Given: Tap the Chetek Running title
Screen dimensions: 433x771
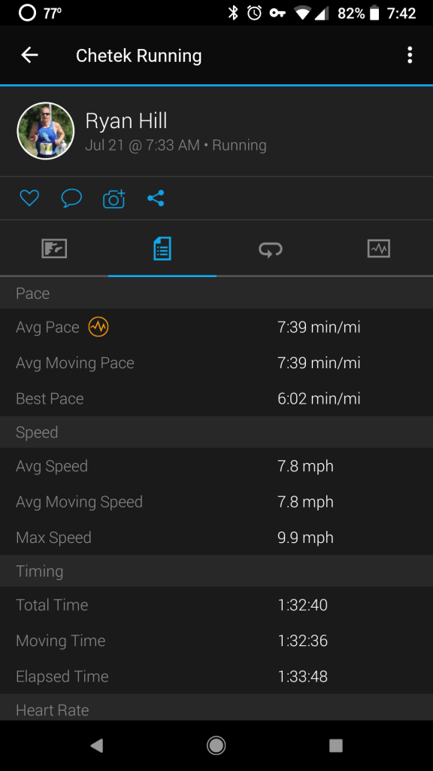Looking at the screenshot, I should click(x=138, y=56).
